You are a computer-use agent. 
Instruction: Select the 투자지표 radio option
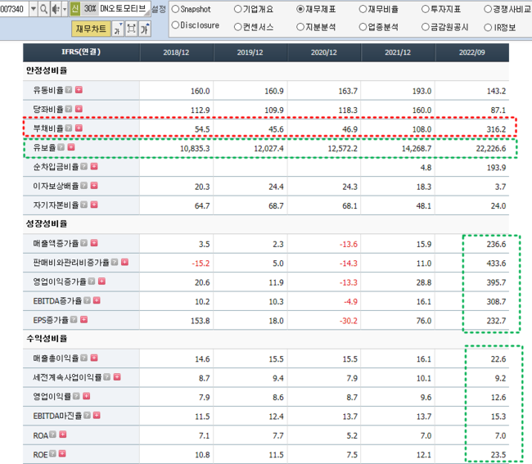pyautogui.click(x=425, y=9)
